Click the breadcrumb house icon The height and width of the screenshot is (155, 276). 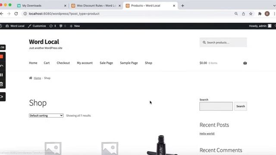click(31, 78)
